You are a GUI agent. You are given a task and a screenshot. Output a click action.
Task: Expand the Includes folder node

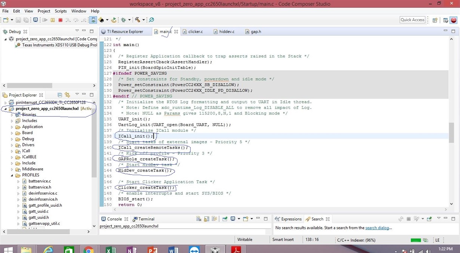click(12, 121)
